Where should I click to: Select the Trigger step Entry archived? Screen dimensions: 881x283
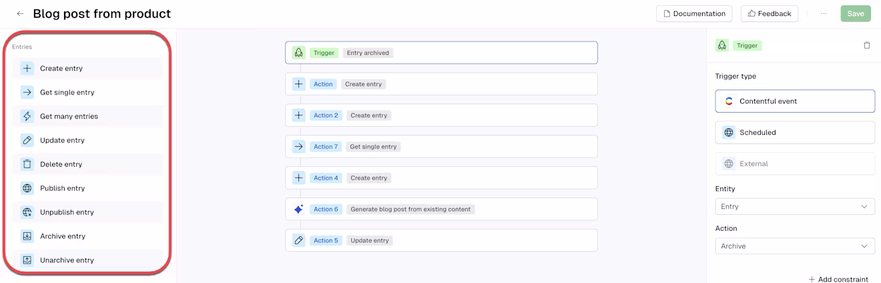[441, 53]
